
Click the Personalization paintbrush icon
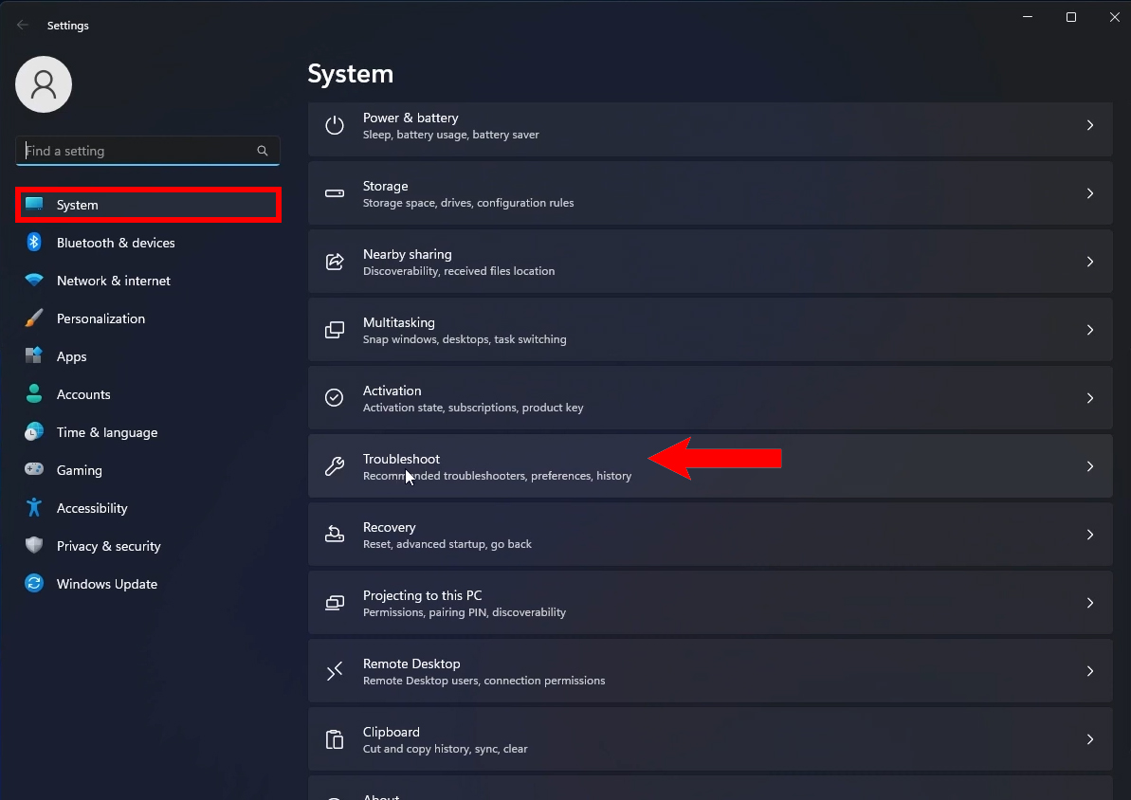tap(34, 318)
